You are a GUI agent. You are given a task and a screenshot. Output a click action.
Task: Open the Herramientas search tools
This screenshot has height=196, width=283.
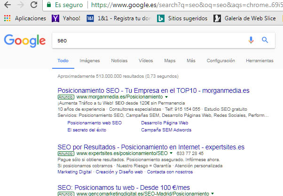coord(259,61)
